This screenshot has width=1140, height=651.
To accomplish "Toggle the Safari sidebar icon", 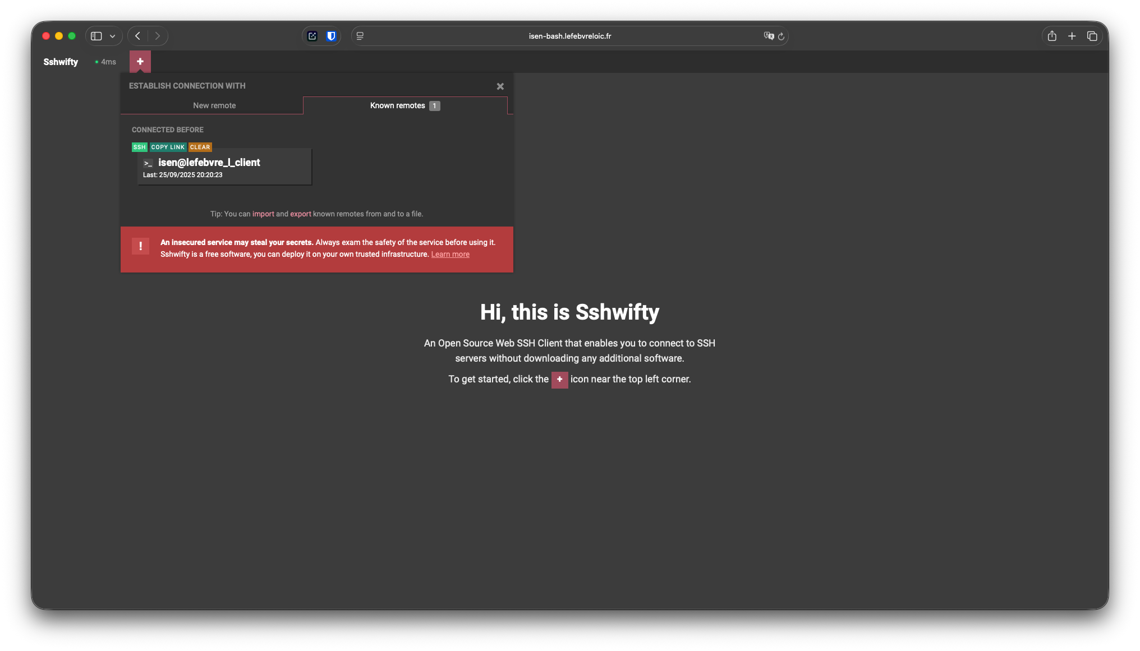I will 96,36.
